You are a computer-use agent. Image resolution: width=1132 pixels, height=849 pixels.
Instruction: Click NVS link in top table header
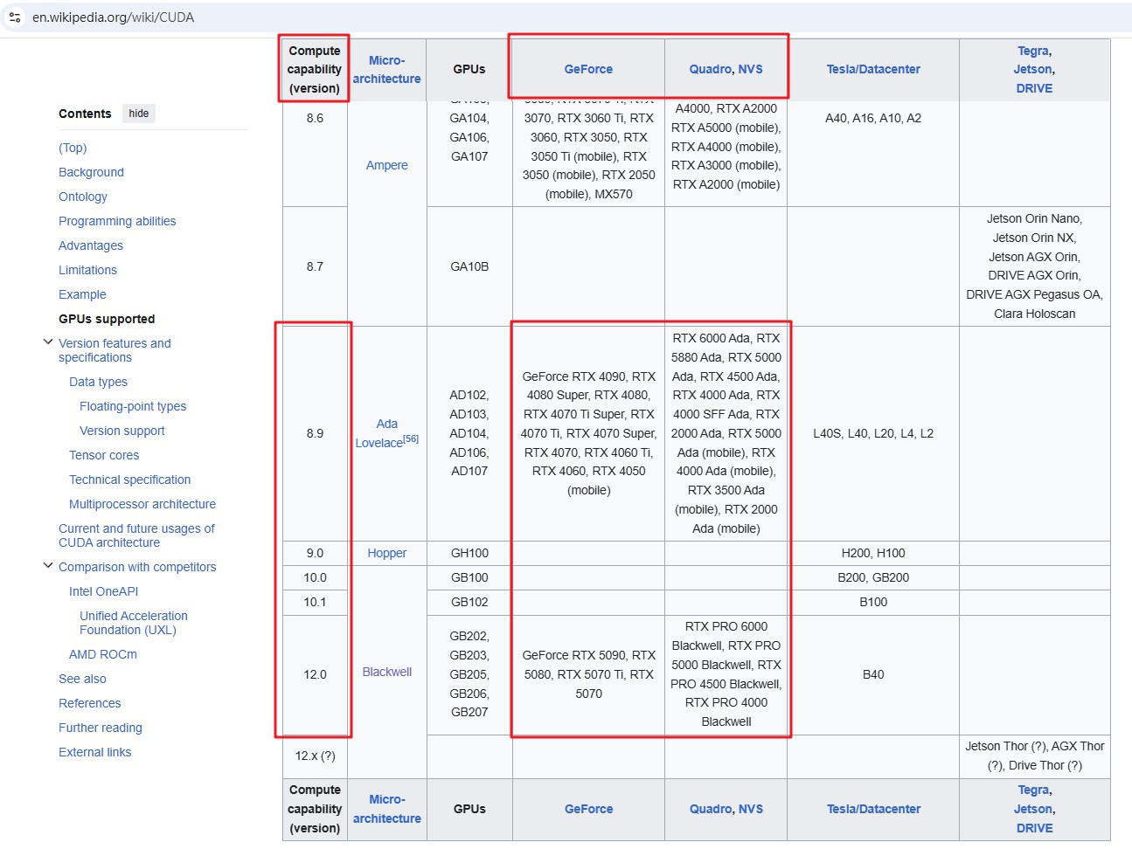click(x=751, y=69)
